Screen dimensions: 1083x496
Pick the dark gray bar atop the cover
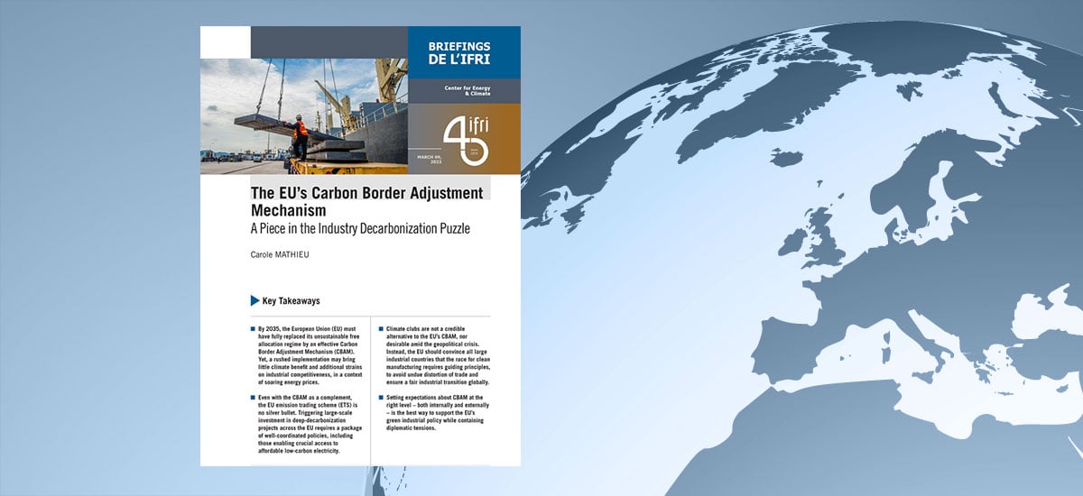click(x=329, y=41)
